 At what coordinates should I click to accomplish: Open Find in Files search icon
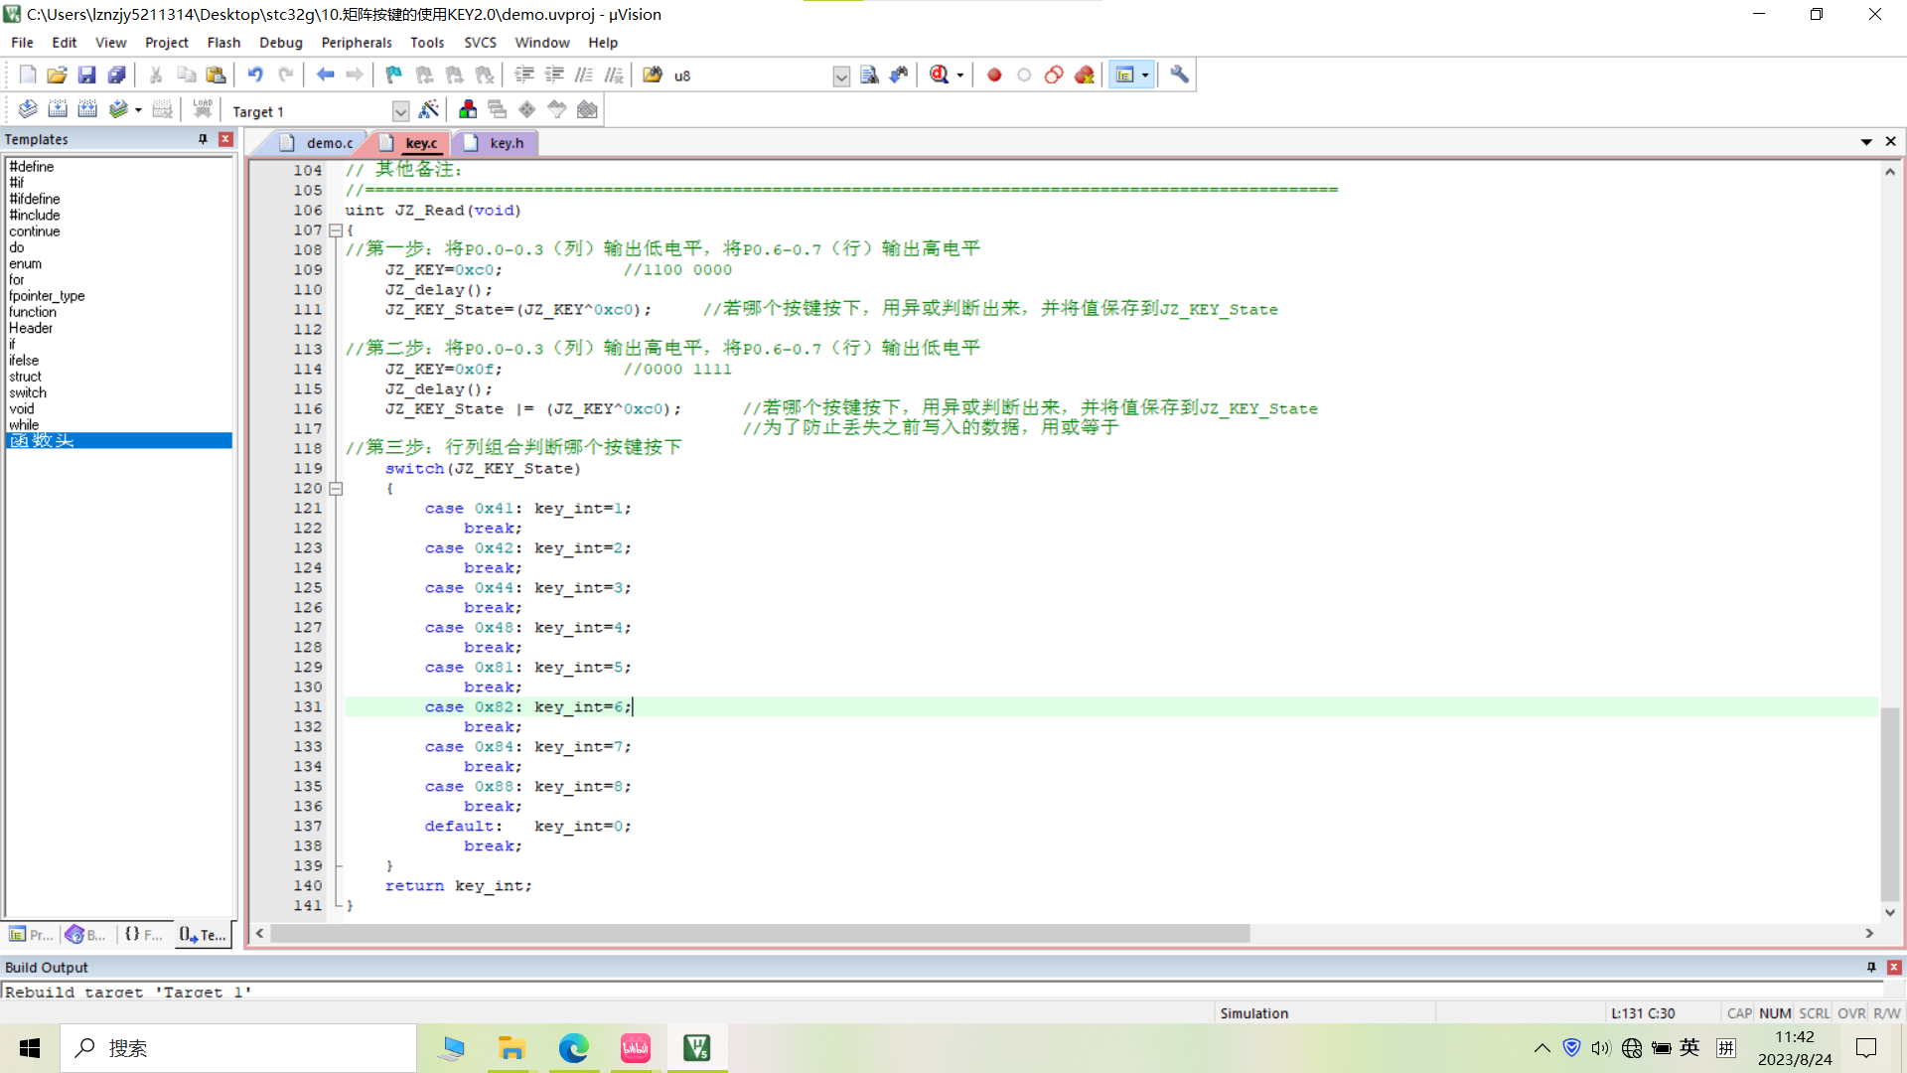[869, 75]
